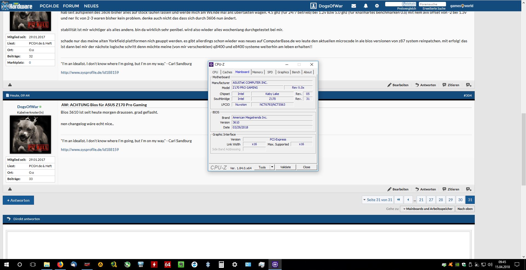Open the DogsOfWar username link in post #304

(28, 107)
